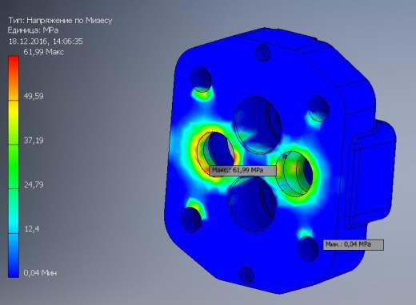Click the 'Мин.: 0,04 MPa' probe label

354,244
